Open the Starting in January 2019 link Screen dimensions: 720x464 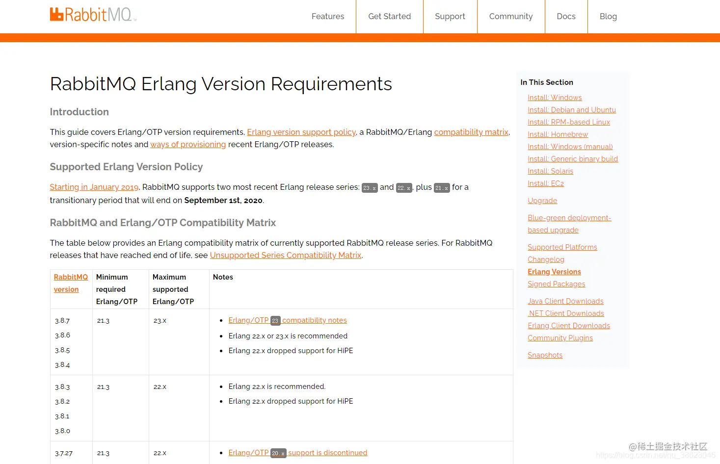94,187
